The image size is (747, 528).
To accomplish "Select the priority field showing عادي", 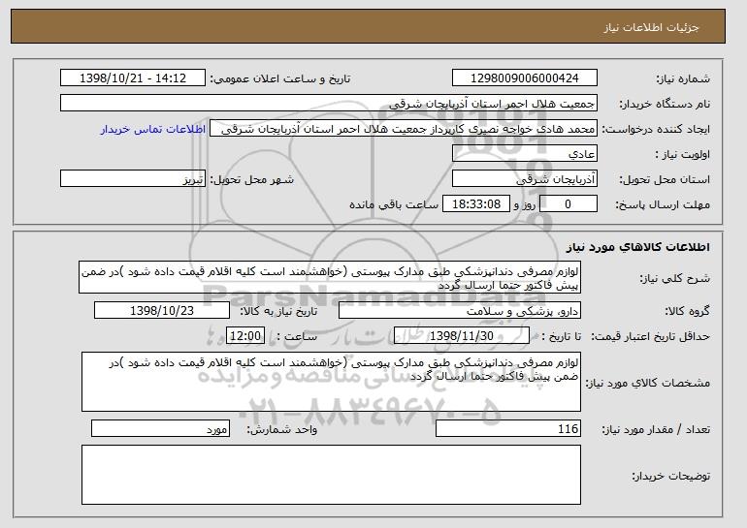I will click(x=525, y=154).
